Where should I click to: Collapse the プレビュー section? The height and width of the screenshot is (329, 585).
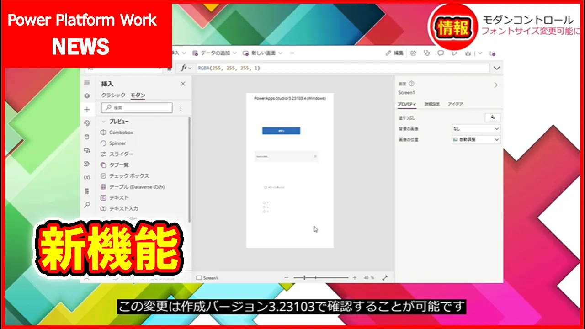[x=104, y=122]
